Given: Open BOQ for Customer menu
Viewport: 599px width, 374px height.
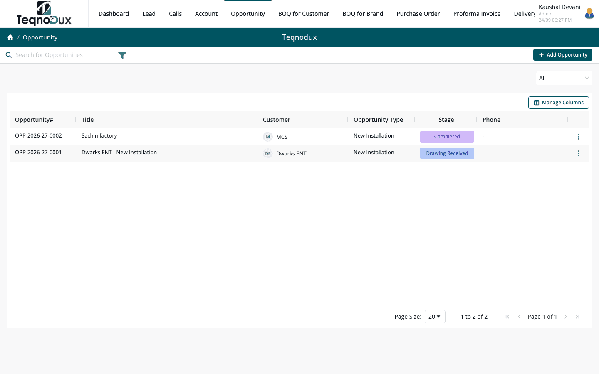Looking at the screenshot, I should point(304,14).
